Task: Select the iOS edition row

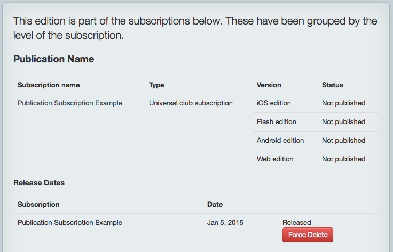Action: (x=315, y=103)
